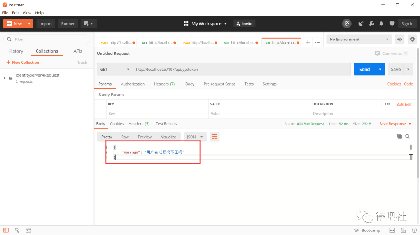Open the Authorization tab

coord(133,84)
